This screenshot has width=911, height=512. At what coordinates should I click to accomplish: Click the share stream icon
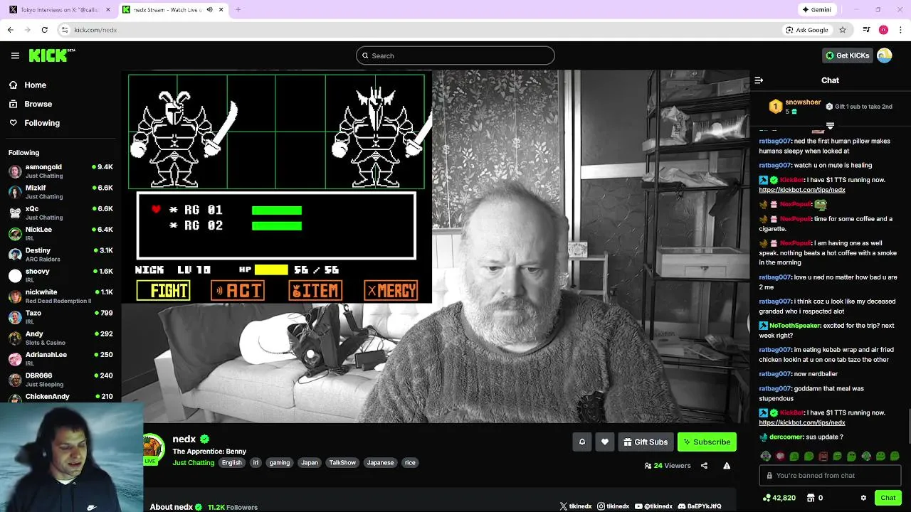[x=704, y=466]
